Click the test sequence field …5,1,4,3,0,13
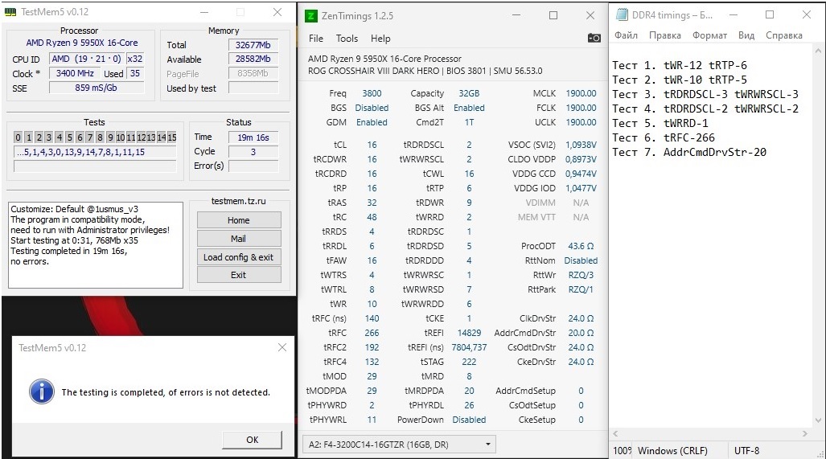826x459 pixels. (x=95, y=152)
